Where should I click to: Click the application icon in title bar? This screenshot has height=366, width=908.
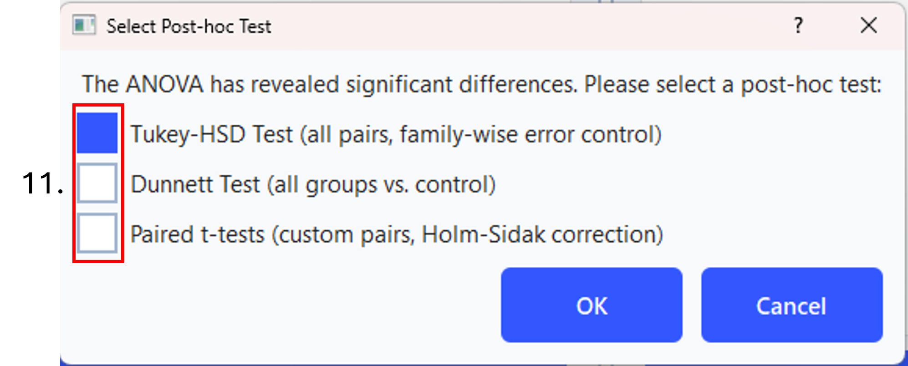(84, 25)
